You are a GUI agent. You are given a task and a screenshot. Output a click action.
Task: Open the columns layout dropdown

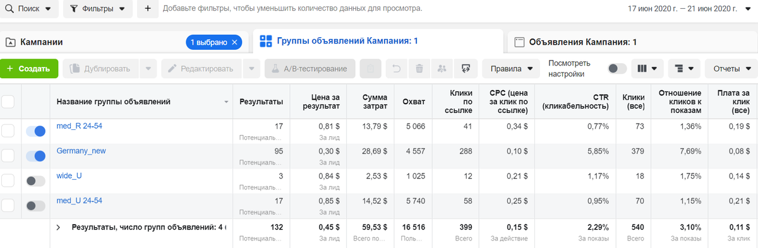coord(648,68)
